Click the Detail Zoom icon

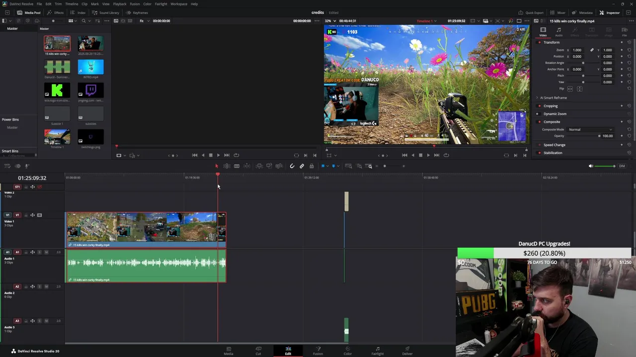[x=360, y=166]
